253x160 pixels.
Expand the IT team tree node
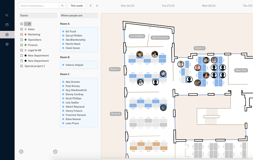coord(22,24)
